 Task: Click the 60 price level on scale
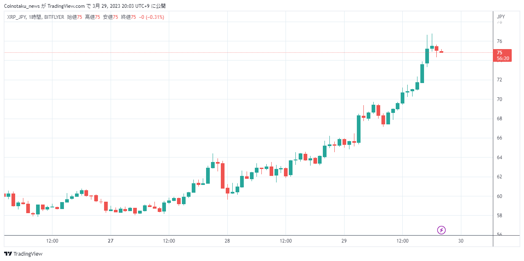click(x=499, y=196)
